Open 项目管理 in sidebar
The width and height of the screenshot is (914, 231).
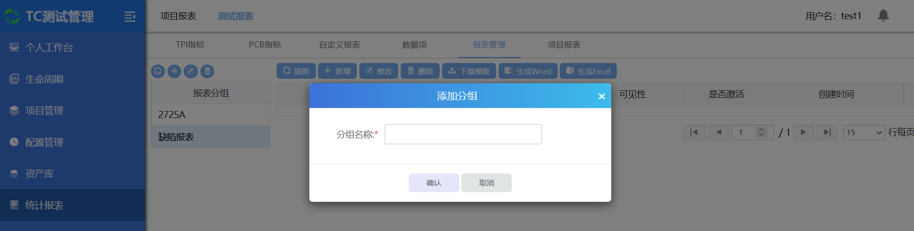click(73, 110)
